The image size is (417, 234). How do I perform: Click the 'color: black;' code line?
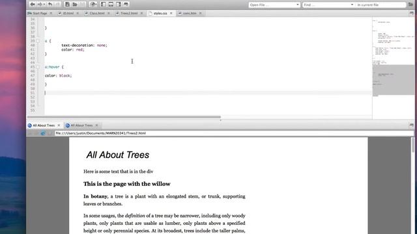click(58, 75)
